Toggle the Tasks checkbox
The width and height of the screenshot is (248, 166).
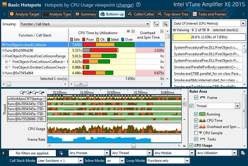[196, 139]
